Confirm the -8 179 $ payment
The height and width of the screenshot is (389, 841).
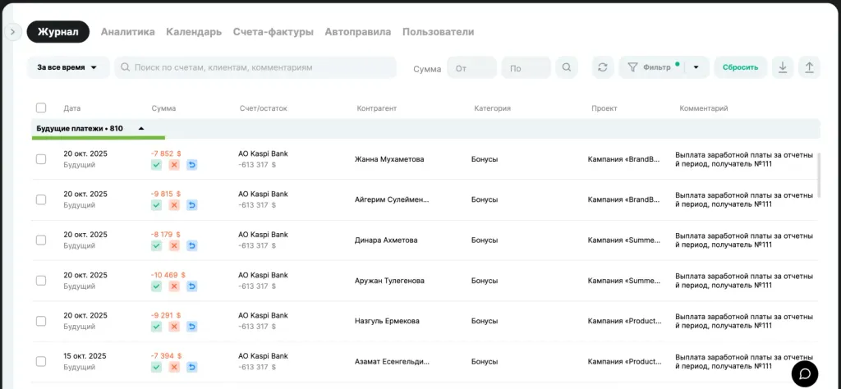[x=156, y=246]
